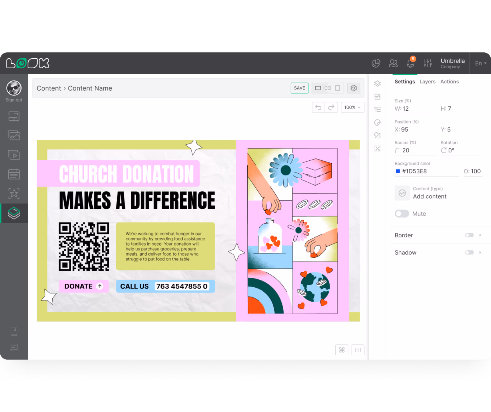The image size is (491, 412).
Task: Click the Content breadcrumb link
Action: tap(49, 88)
